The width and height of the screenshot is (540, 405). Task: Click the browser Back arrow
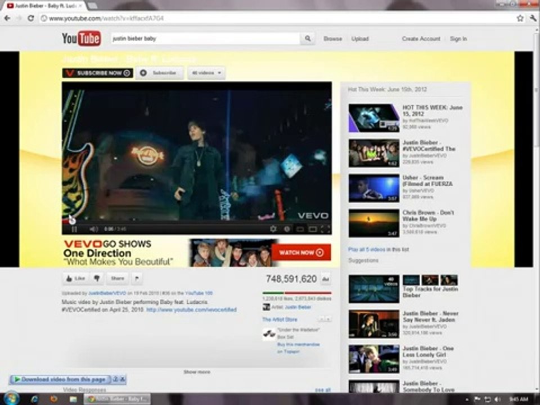coord(7,18)
